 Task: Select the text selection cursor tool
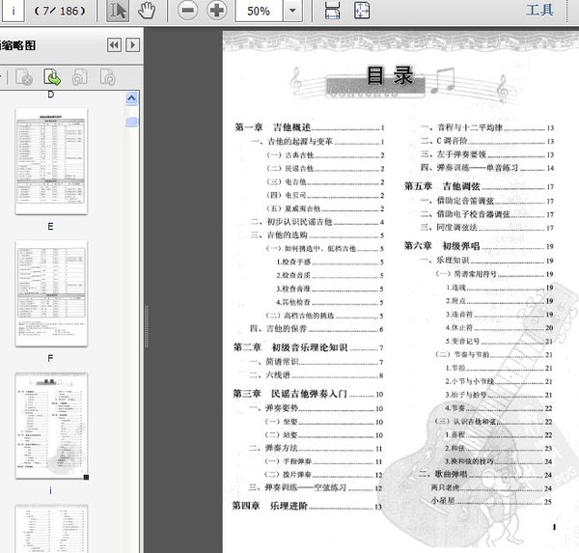pos(118,11)
